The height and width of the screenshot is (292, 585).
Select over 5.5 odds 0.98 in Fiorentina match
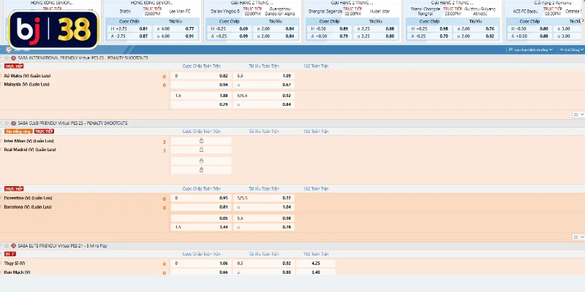[x=264, y=218]
